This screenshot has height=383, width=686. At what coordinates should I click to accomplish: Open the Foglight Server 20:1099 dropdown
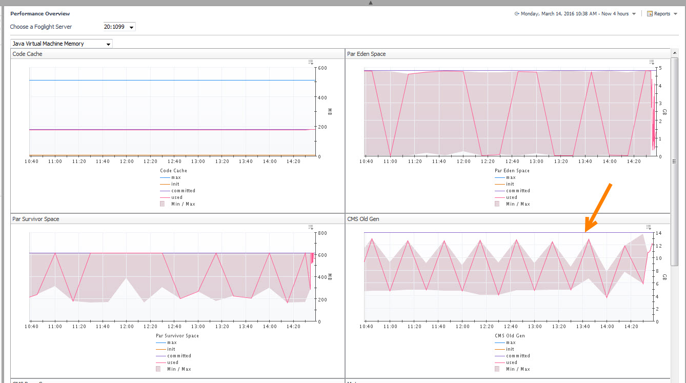click(x=119, y=27)
